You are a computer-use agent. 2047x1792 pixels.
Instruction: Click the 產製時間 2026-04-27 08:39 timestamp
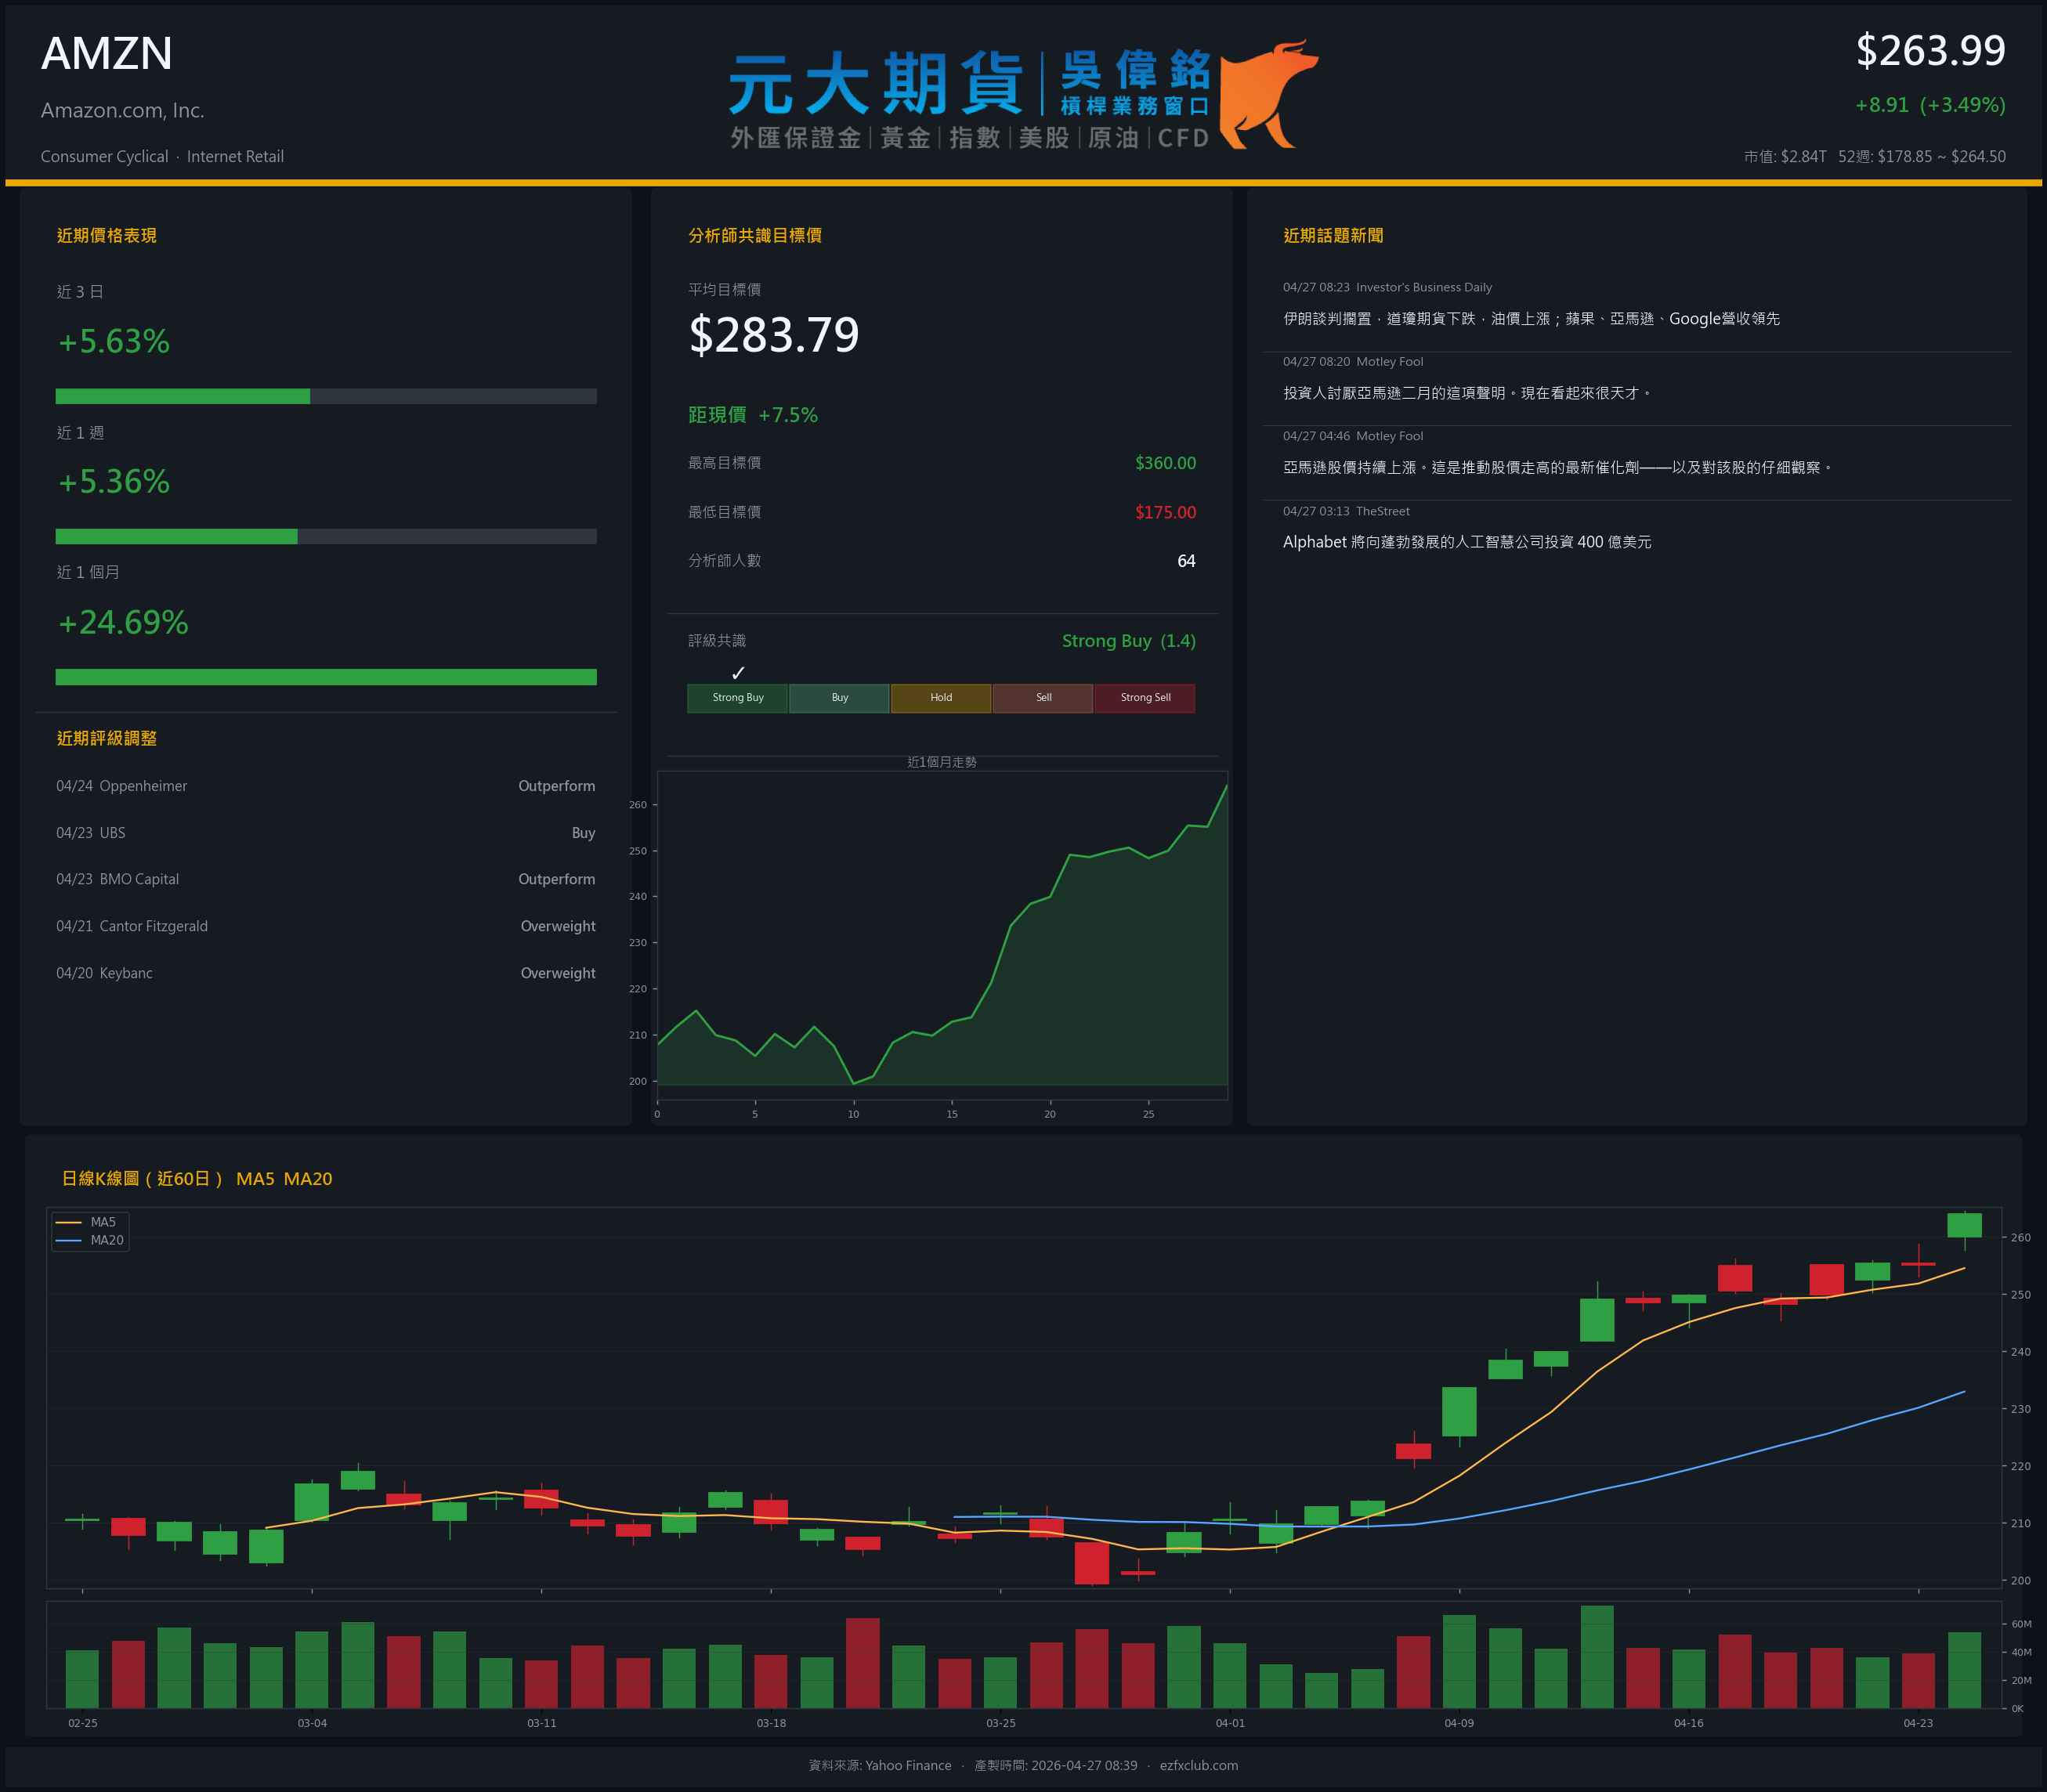[x=1056, y=1765]
